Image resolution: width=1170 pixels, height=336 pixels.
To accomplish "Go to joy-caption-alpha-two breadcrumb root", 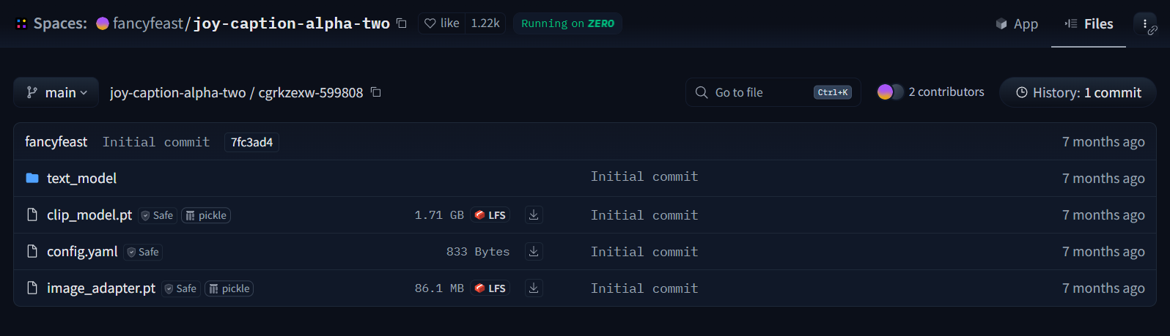I will tap(177, 93).
